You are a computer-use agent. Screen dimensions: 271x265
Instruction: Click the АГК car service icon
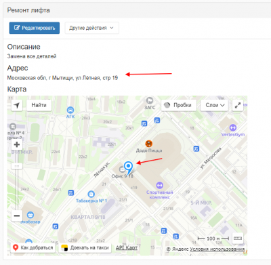[70, 110]
